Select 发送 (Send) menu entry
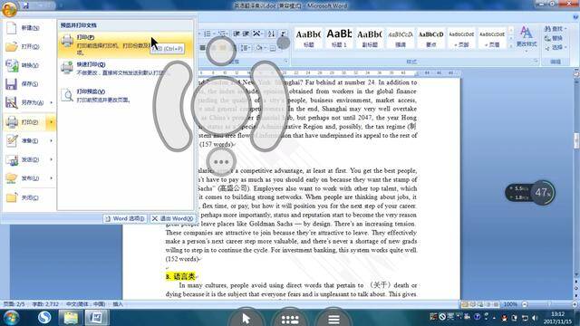The height and width of the screenshot is (326, 580). pyautogui.click(x=29, y=159)
